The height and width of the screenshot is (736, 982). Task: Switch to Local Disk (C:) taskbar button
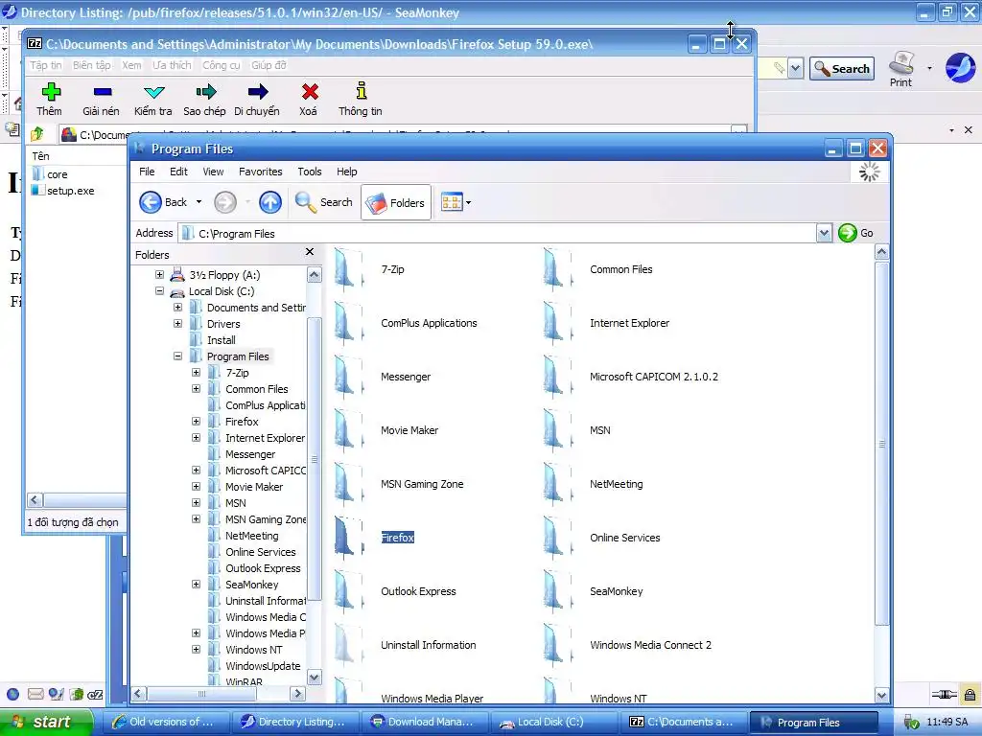[x=552, y=722]
